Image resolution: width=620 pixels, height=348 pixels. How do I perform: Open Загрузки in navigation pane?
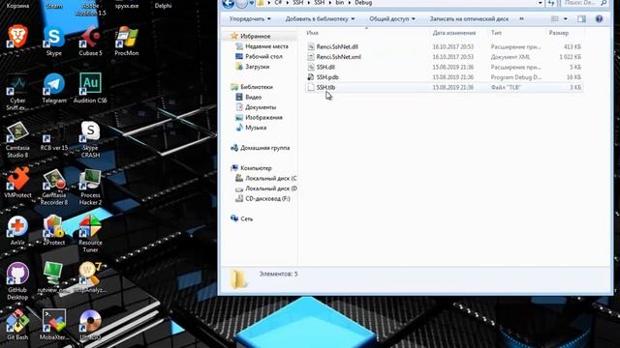[x=257, y=67]
